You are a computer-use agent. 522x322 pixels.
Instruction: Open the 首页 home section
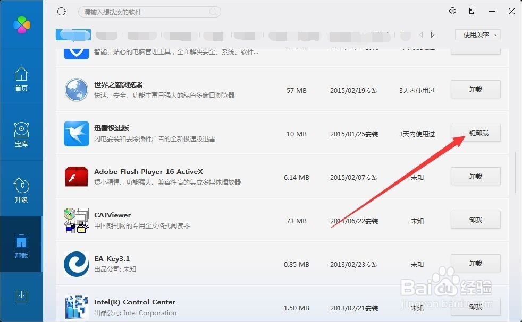(21, 79)
